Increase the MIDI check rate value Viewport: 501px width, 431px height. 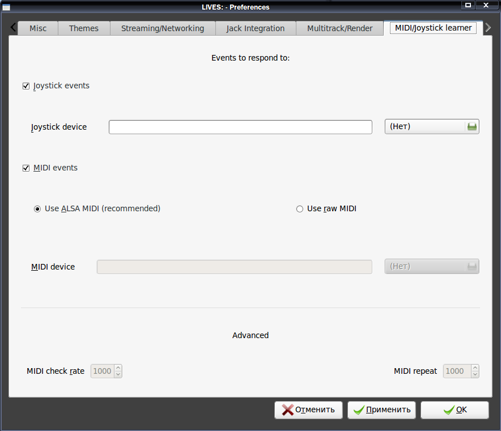[118, 368]
